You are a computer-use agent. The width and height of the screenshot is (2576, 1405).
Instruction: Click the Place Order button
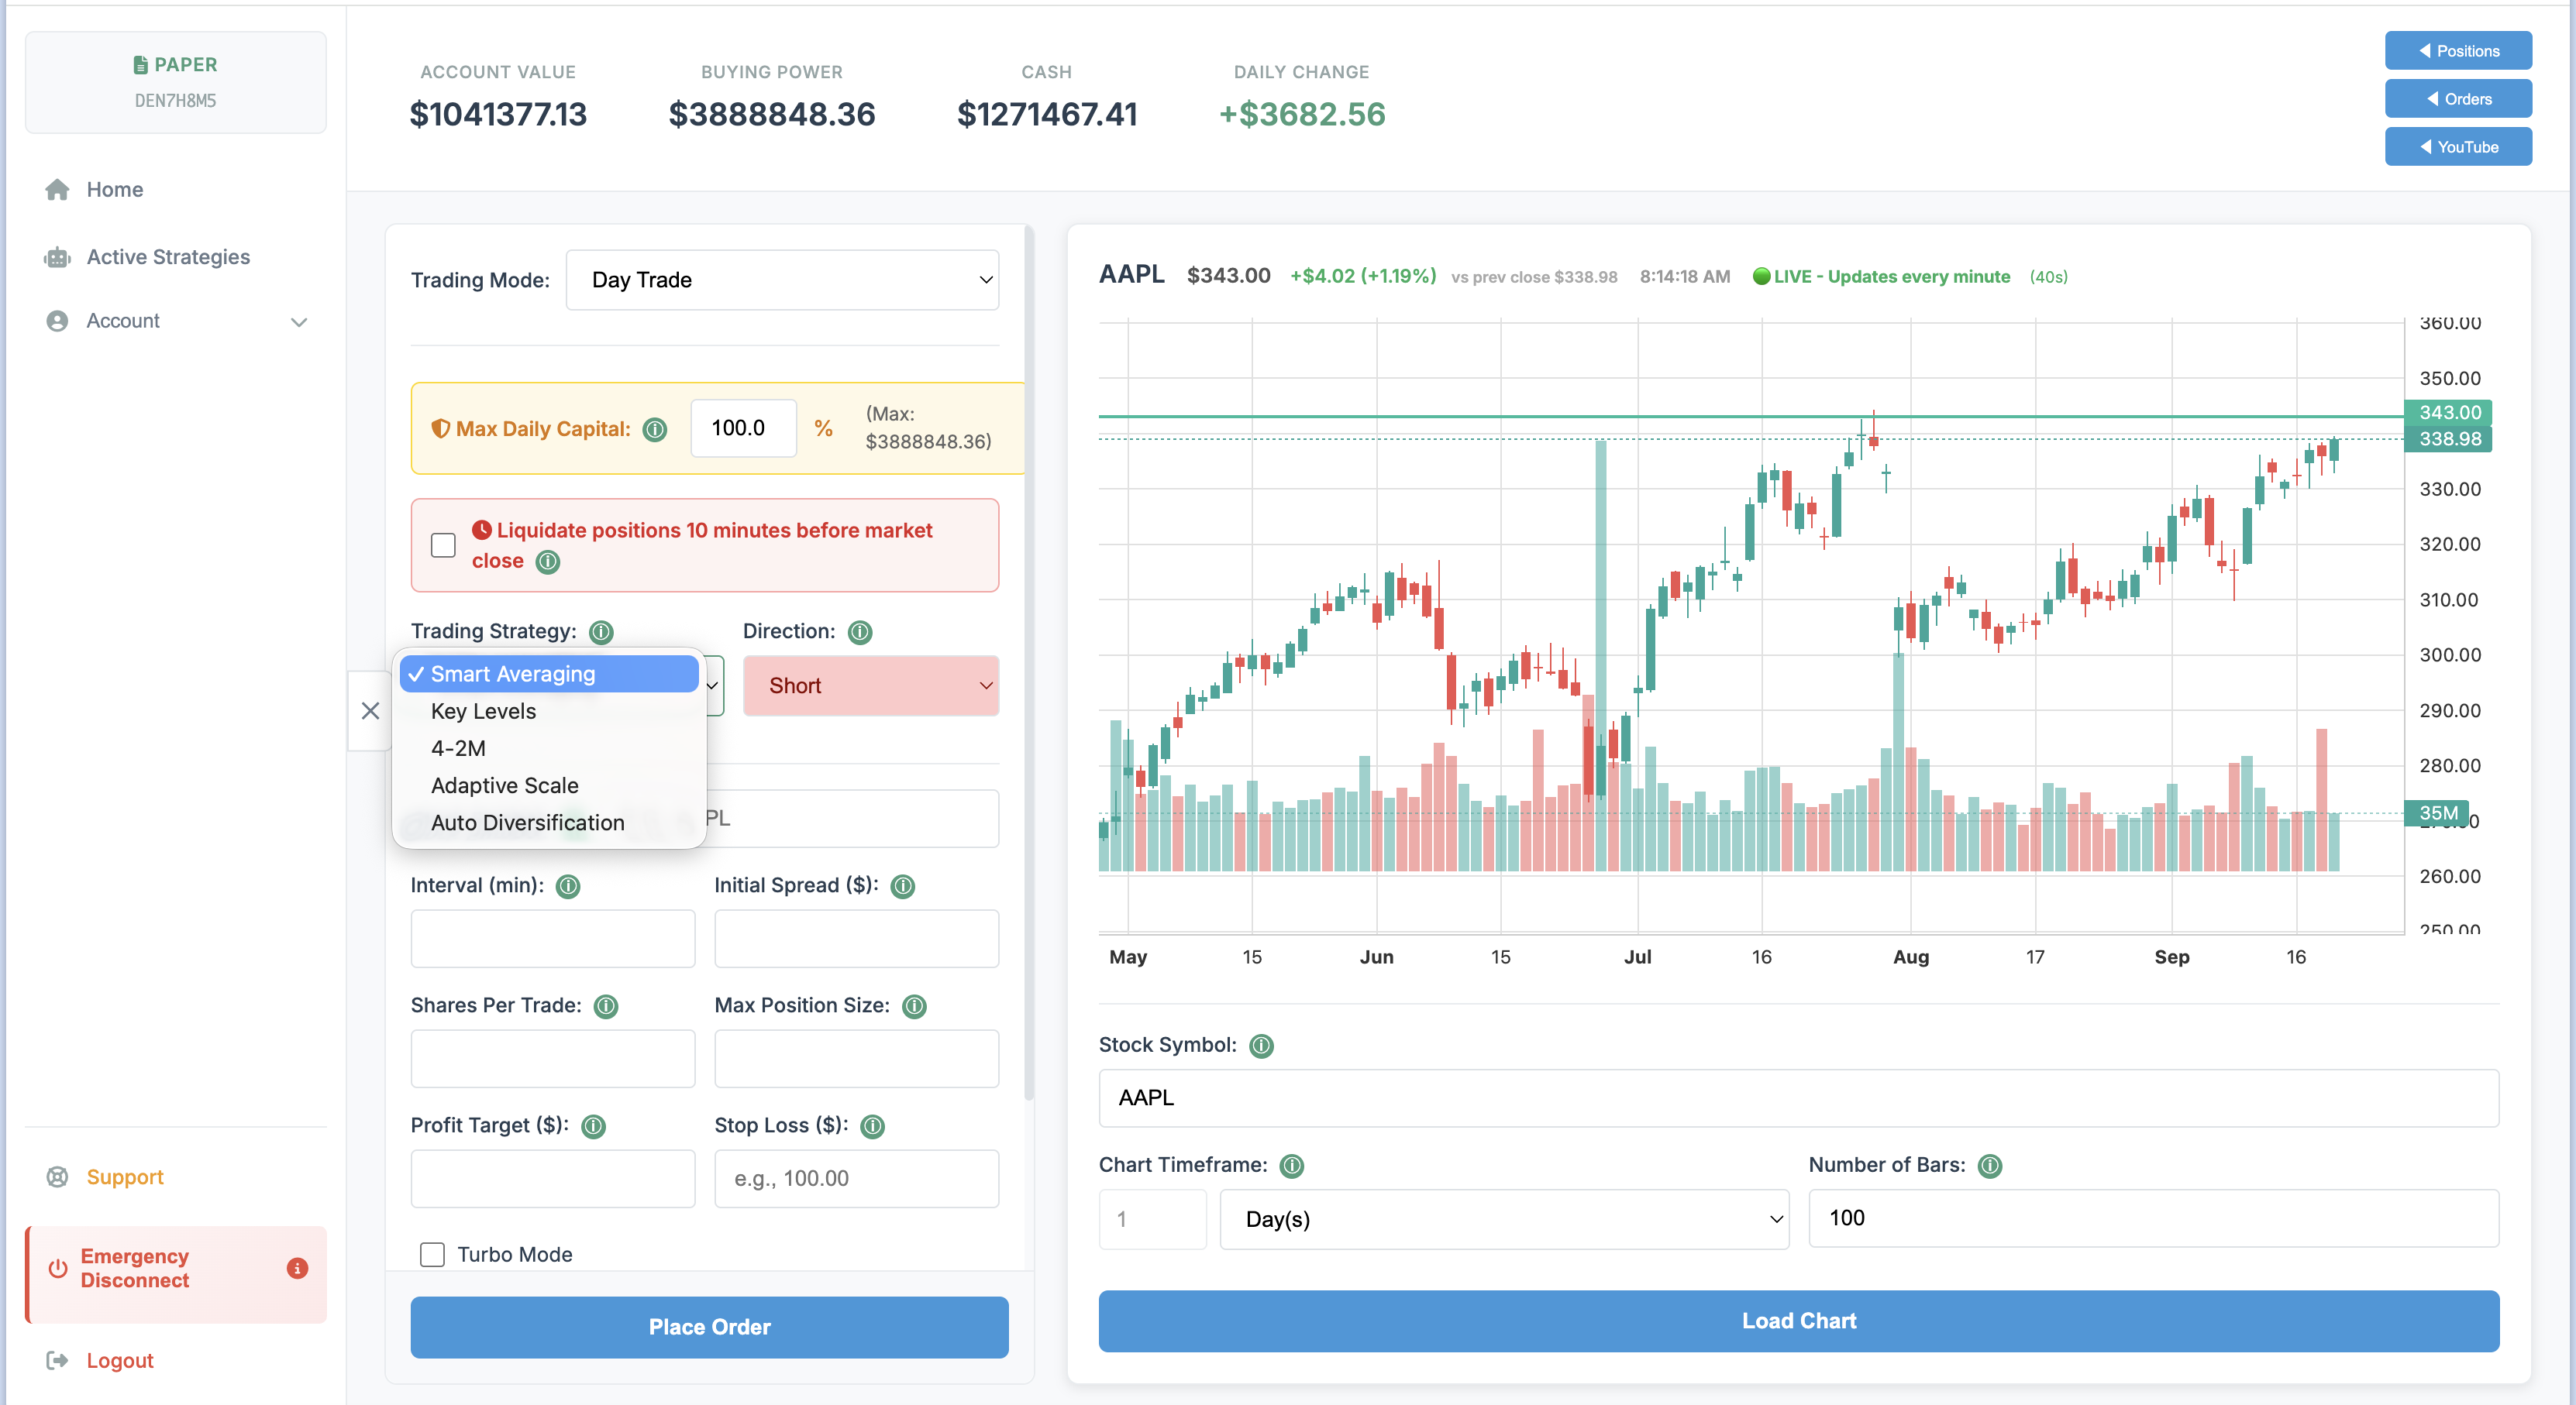(709, 1327)
